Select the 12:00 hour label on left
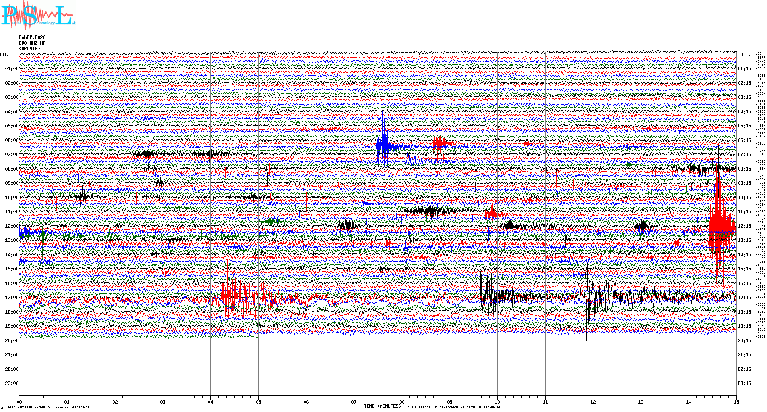This screenshot has width=767, height=412. (x=11, y=226)
